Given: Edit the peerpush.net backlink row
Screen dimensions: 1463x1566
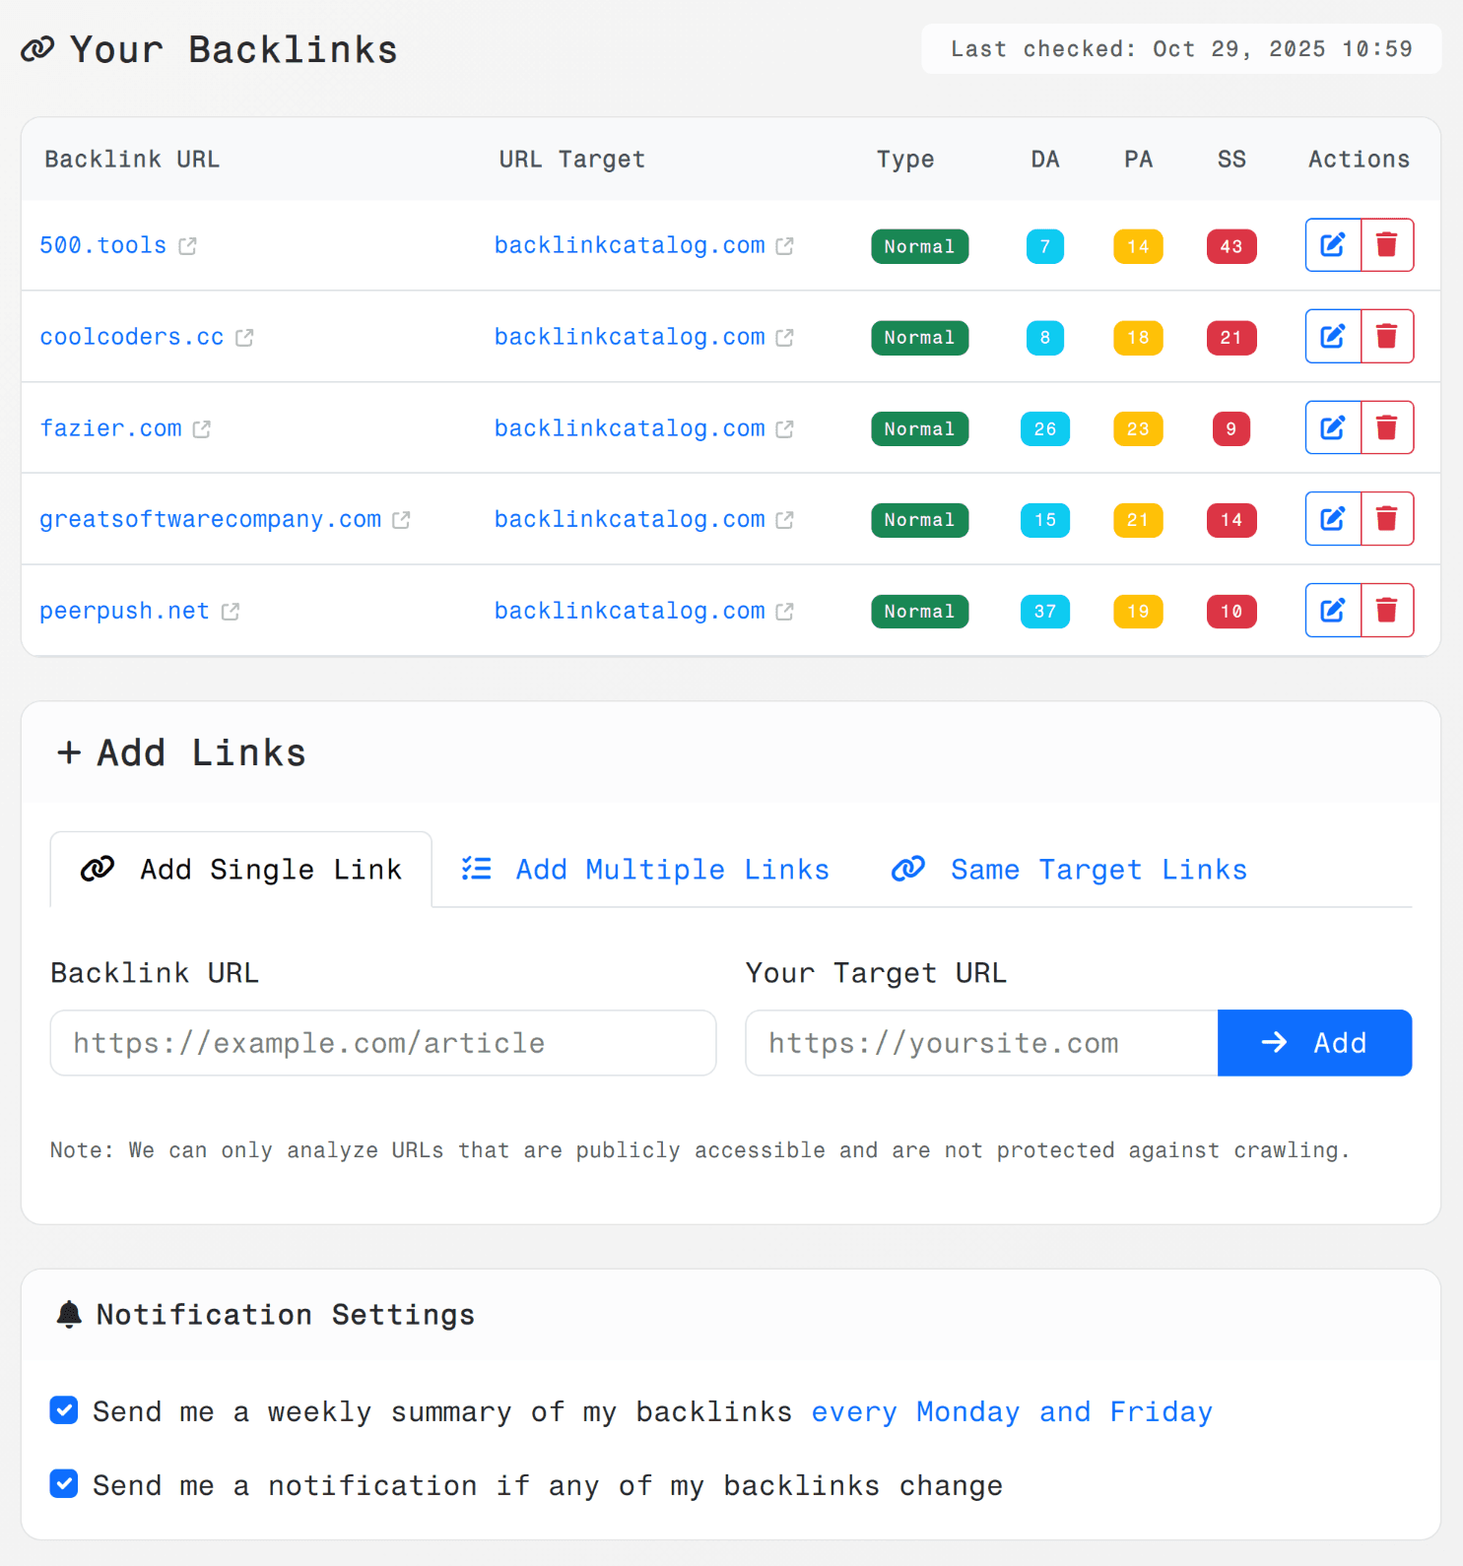Looking at the screenshot, I should [1333, 611].
